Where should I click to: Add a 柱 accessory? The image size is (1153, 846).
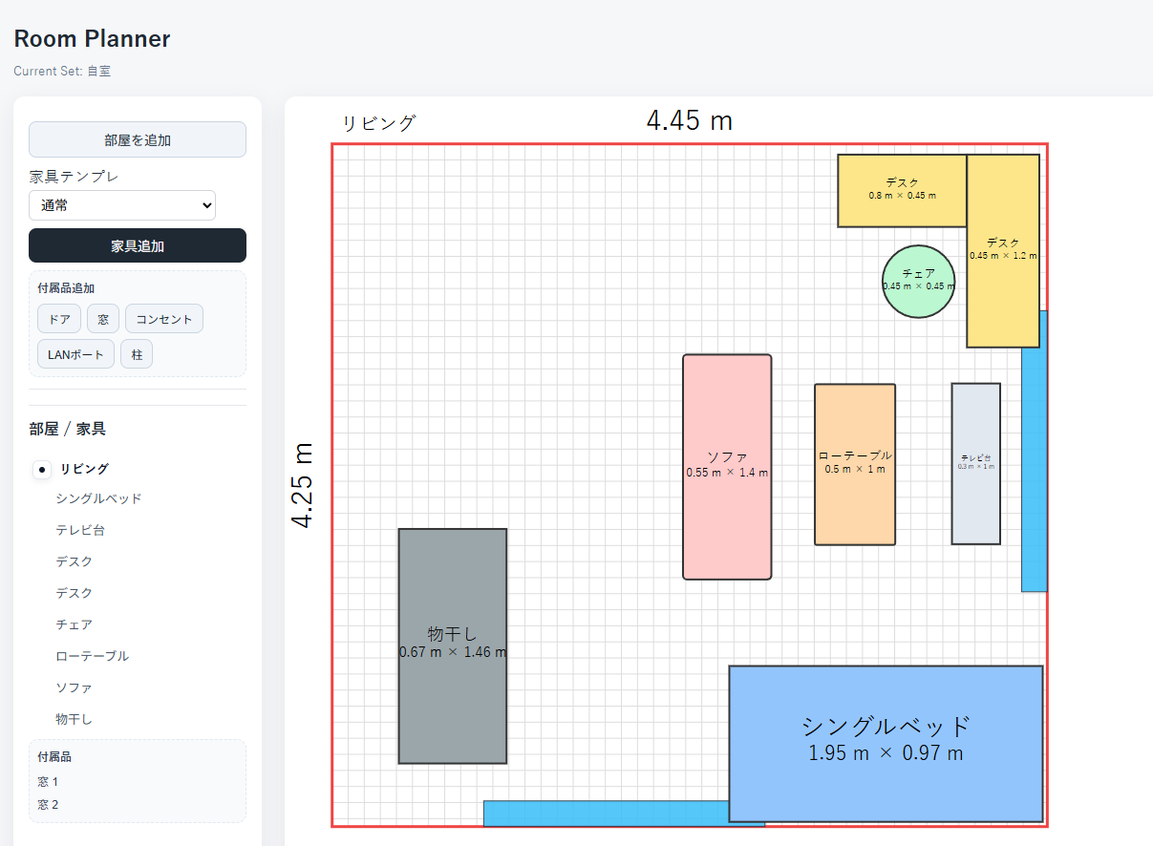click(137, 354)
